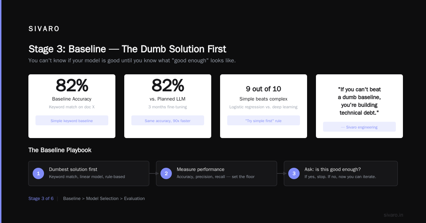Click the "Simple beats complex" label

click(263, 99)
